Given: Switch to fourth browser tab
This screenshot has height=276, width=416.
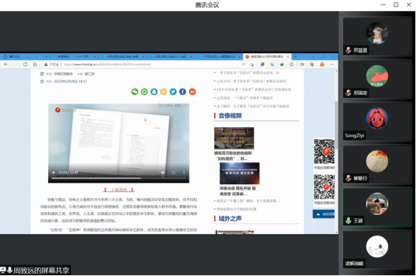Looking at the screenshot, I should click(170, 56).
